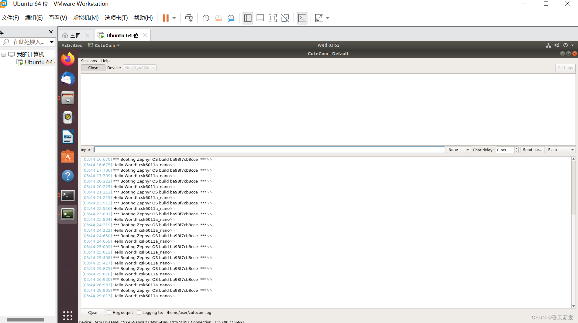
Task: Expand the stretch display dropdown arrow
Action: pos(328,18)
